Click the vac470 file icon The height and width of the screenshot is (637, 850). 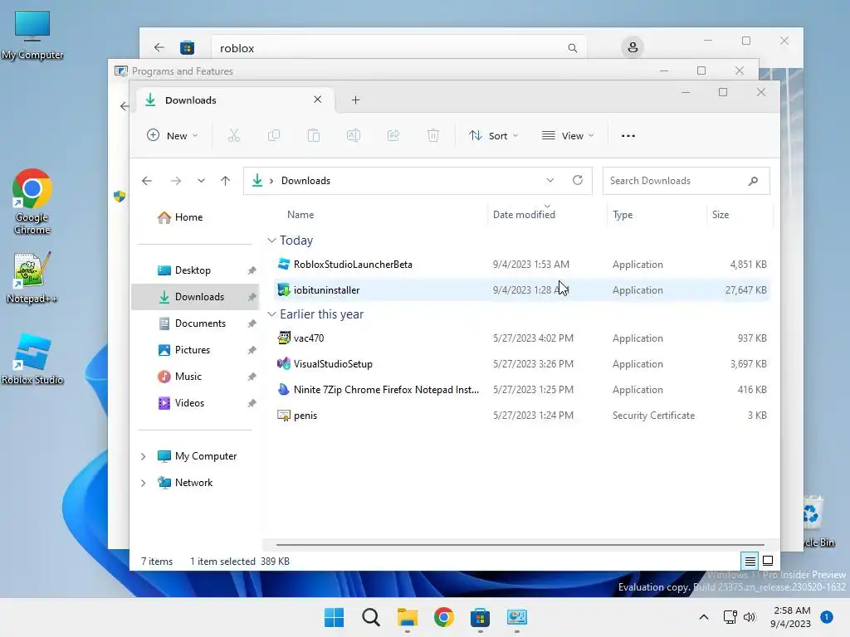[284, 338]
